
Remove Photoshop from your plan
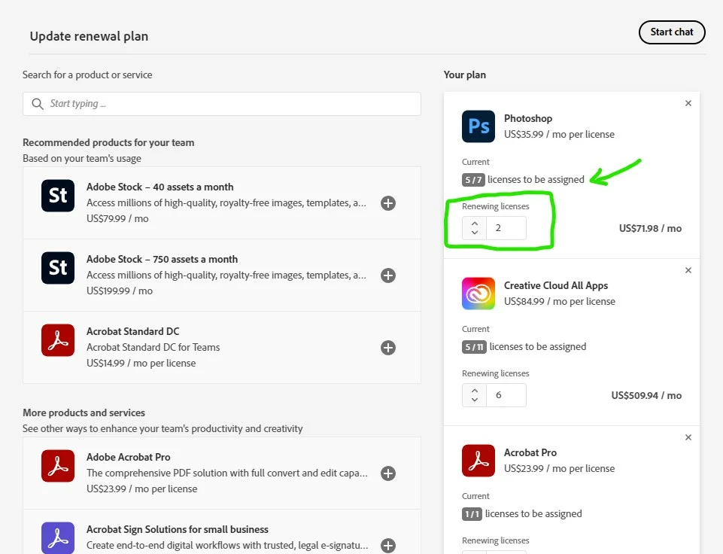pyautogui.click(x=688, y=103)
